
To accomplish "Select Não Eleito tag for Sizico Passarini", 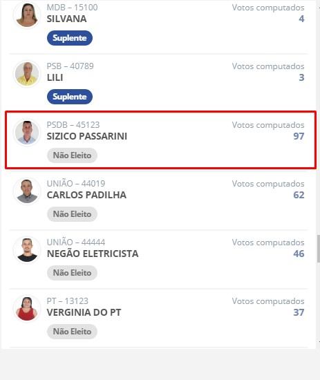I will pos(72,155).
